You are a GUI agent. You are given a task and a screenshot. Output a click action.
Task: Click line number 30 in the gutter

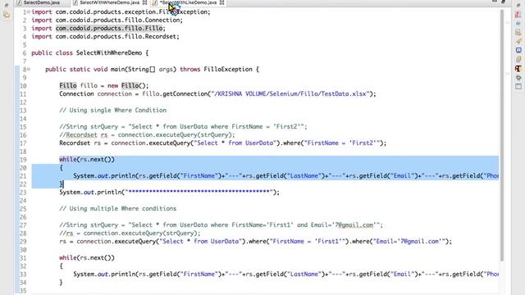coord(23,250)
